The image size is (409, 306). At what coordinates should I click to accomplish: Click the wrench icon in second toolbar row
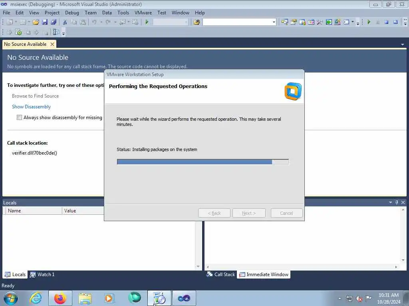click(56, 32)
